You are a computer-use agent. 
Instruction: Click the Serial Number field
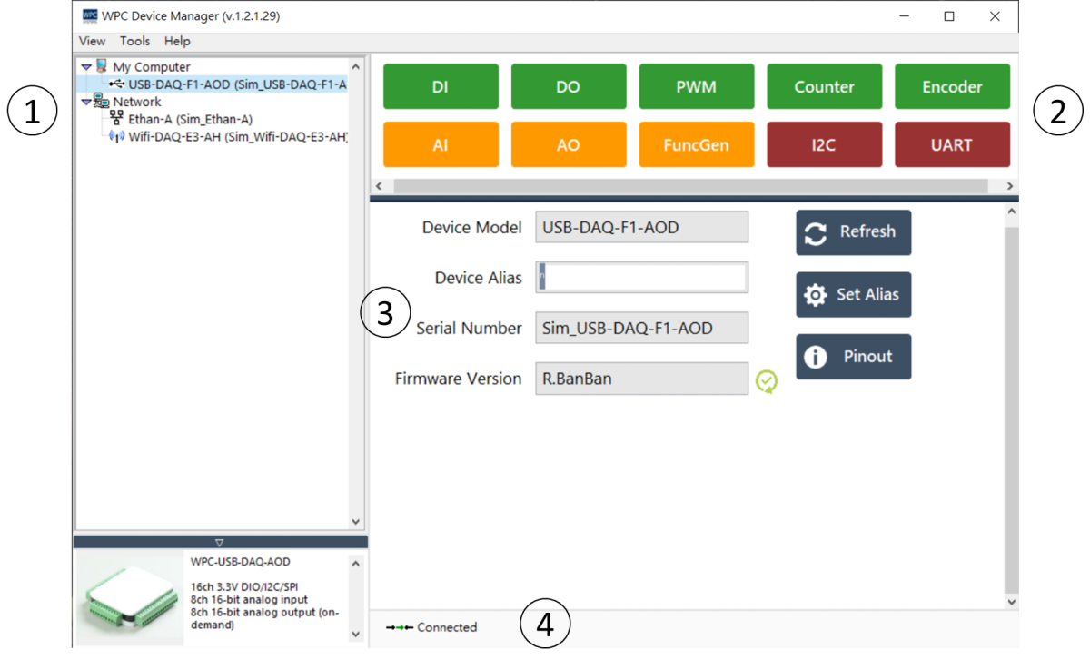click(642, 328)
